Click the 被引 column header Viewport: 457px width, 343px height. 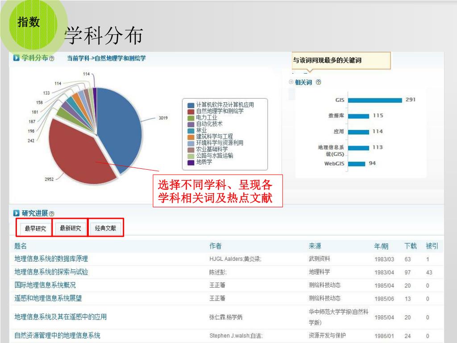click(432, 246)
